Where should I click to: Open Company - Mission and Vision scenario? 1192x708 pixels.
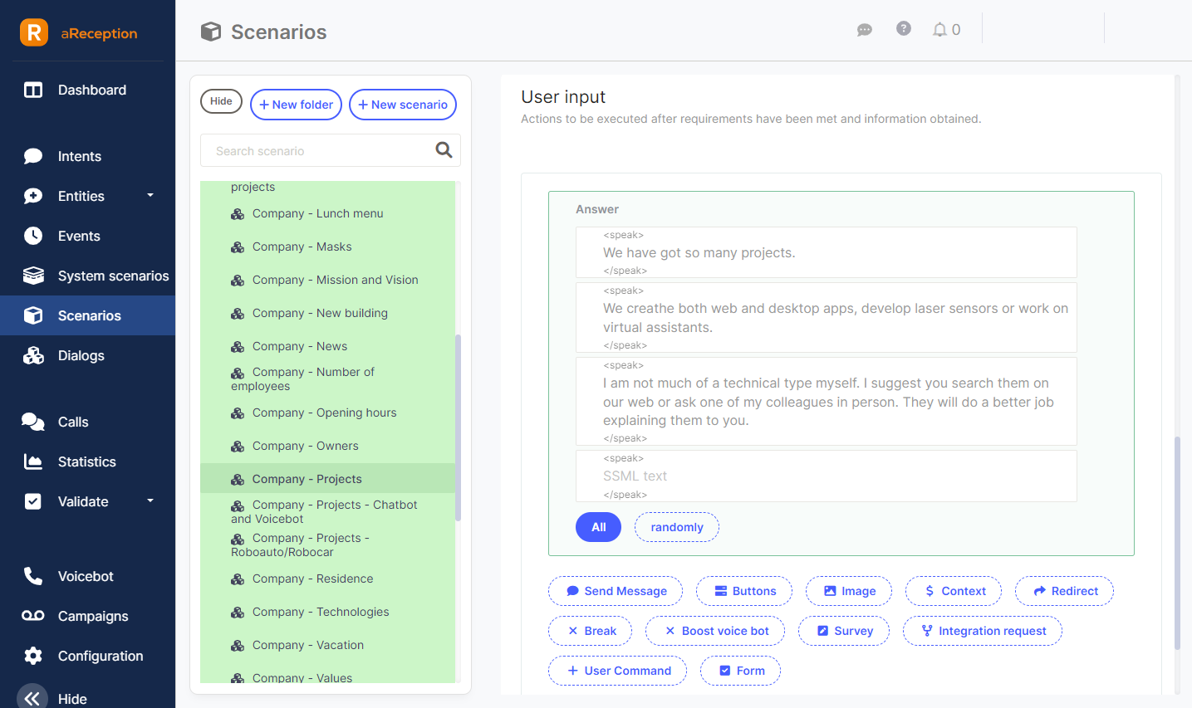tap(327, 281)
